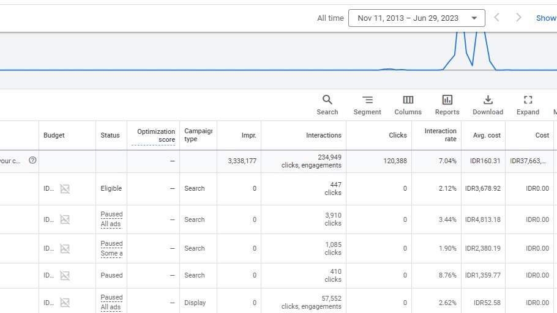Click the IDR4,813.18 avg. cost cell
Viewport: 557px width, 313px height.
coord(483,219)
